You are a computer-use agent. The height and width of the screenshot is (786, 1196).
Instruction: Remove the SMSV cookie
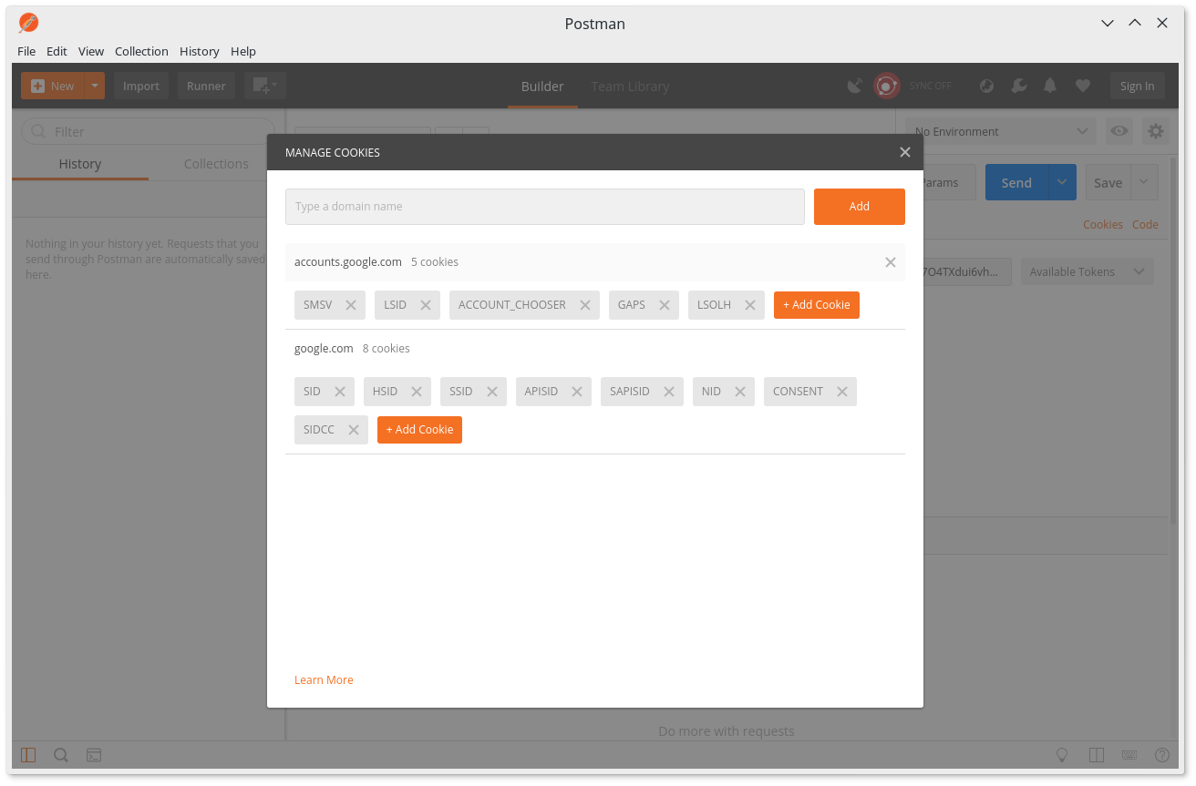[351, 305]
